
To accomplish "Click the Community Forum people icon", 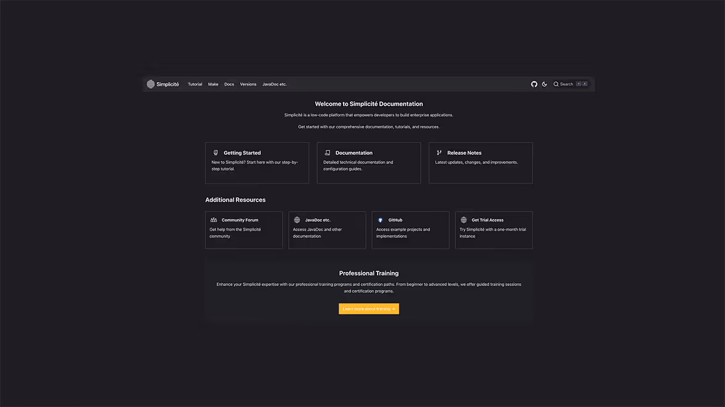I will (213, 220).
